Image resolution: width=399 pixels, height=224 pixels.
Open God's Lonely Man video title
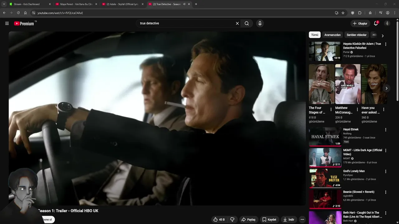point(354,171)
